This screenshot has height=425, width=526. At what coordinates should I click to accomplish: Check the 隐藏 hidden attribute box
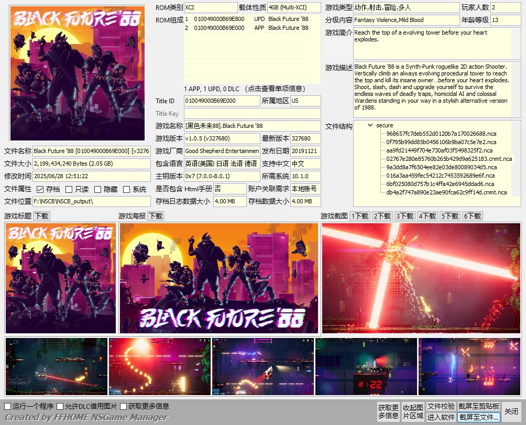tap(97, 190)
